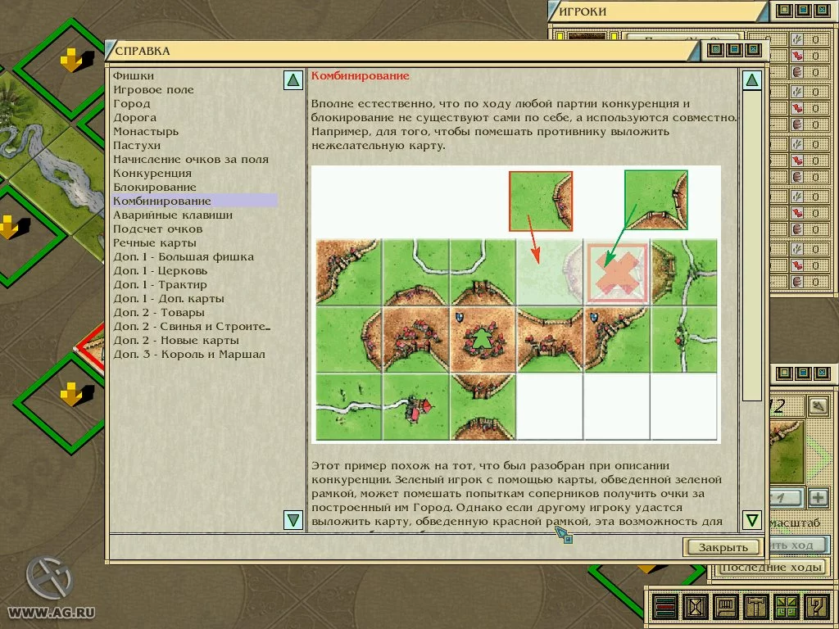Click the zoom level field next to plus button

coord(787,497)
